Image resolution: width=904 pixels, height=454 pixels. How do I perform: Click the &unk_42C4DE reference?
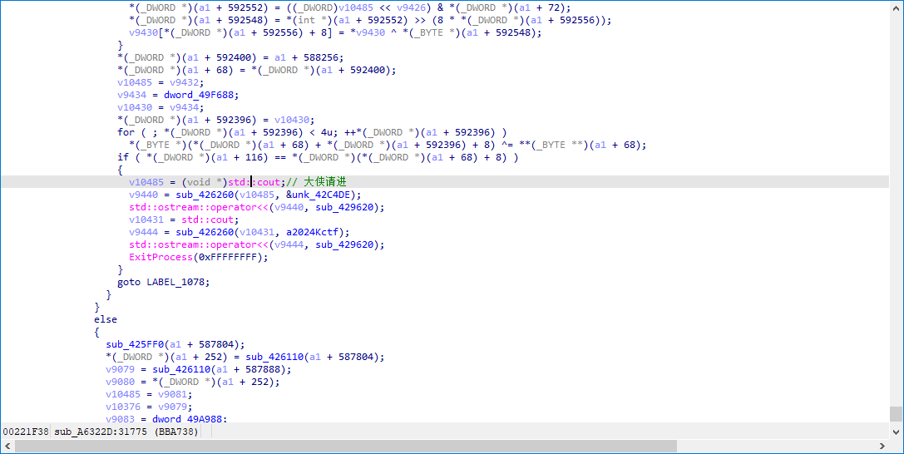tap(318, 195)
